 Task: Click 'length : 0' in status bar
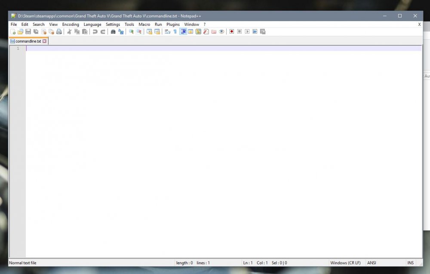tap(184, 263)
